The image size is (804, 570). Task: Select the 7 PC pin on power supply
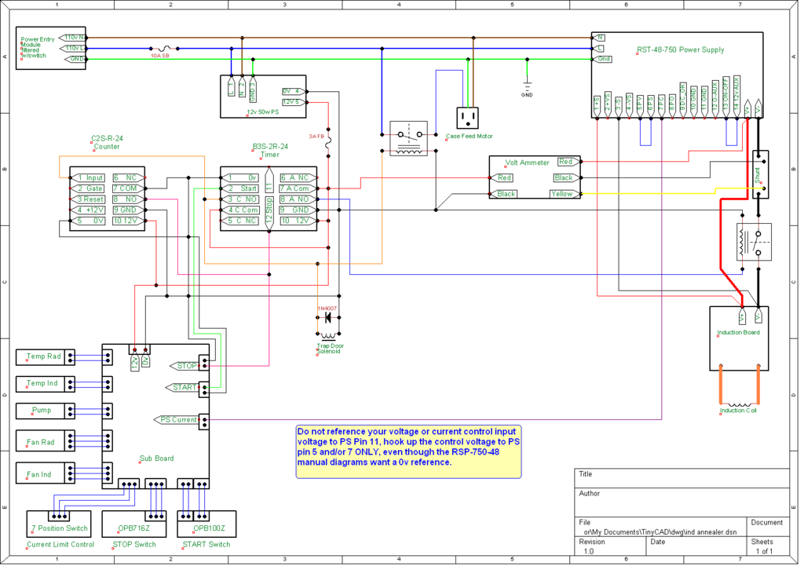661,106
